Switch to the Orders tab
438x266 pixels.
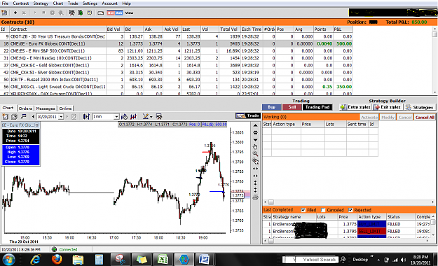point(26,108)
